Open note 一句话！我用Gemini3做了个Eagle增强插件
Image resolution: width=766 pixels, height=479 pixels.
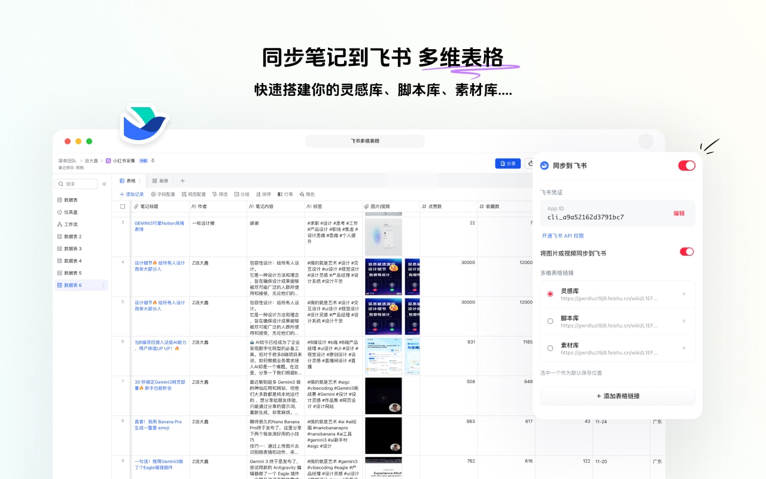[x=158, y=465]
